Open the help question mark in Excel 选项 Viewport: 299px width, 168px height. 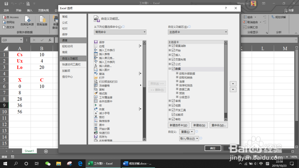tap(226, 8)
